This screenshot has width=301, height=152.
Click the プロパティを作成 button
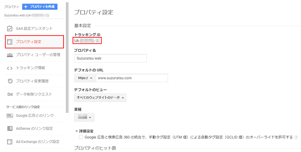point(40,6)
